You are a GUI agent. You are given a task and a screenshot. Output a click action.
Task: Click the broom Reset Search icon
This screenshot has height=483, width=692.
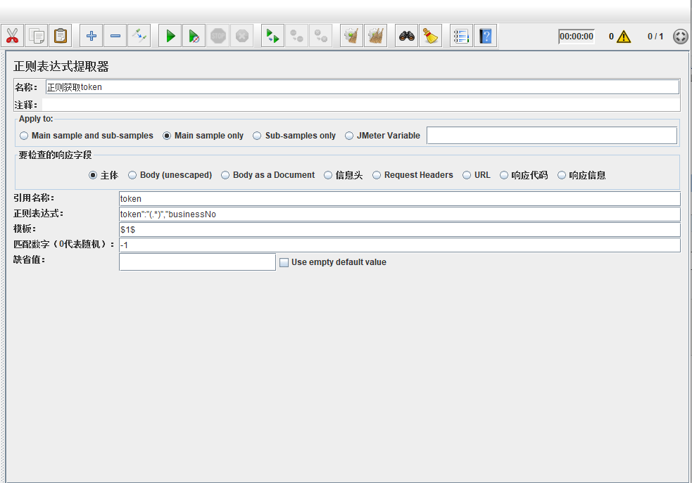(x=430, y=36)
